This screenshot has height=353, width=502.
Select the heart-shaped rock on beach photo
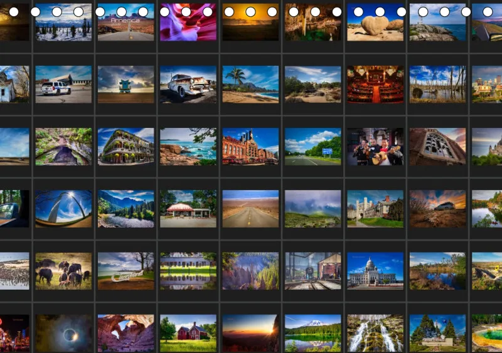(375, 22)
